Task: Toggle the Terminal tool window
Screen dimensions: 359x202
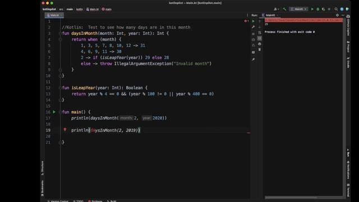Action: click(348, 190)
